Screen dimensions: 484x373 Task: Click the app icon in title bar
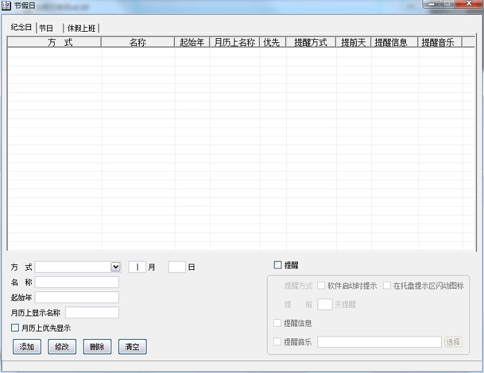6,6
